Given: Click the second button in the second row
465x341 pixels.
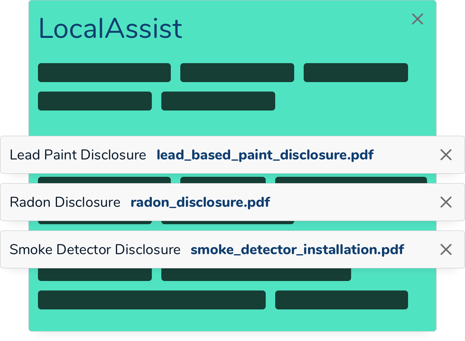Looking at the screenshot, I should [218, 101].
